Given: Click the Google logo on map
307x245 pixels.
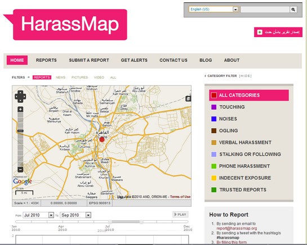Looking at the screenshot, I should [23, 182].
